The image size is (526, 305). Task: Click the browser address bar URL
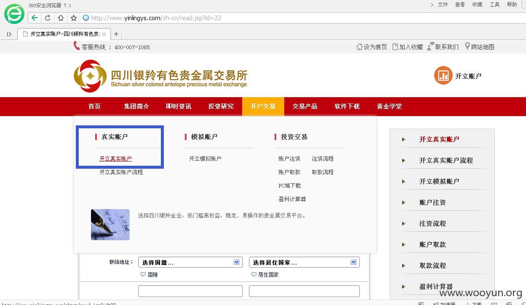pyautogui.click(x=156, y=18)
